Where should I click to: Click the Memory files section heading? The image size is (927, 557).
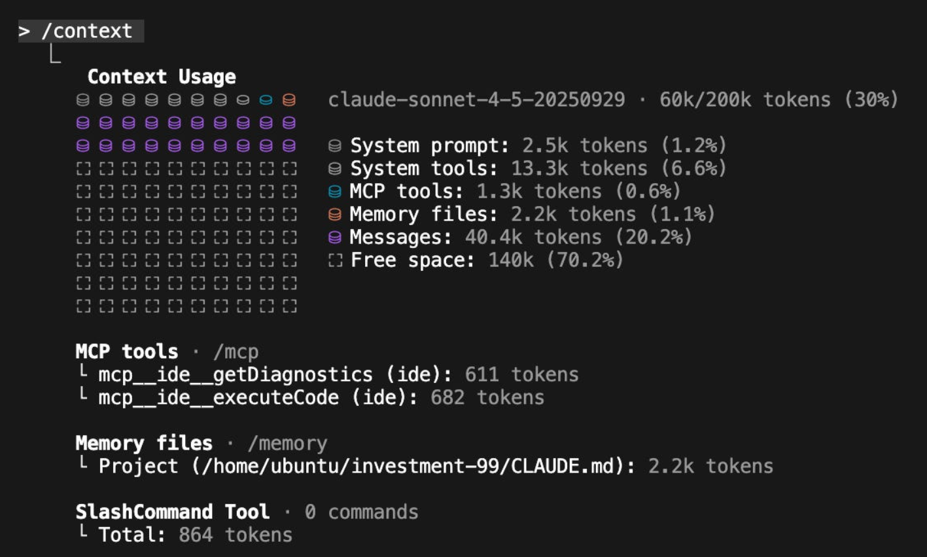(144, 443)
